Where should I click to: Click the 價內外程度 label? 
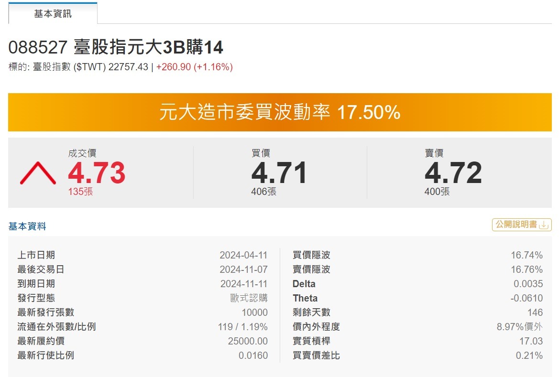tap(316, 327)
